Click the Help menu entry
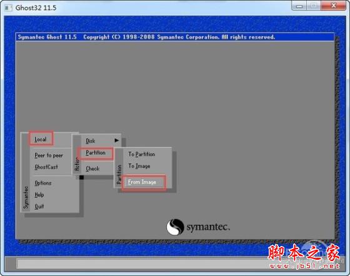This screenshot has width=350, height=276. click(39, 195)
